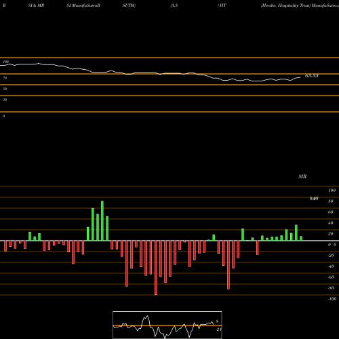Click the 'SI & MR' header text

point(36,5)
